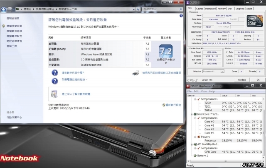
Task: Click the graphics card icon beside ATI Mobility Rad
Action: coord(195,144)
